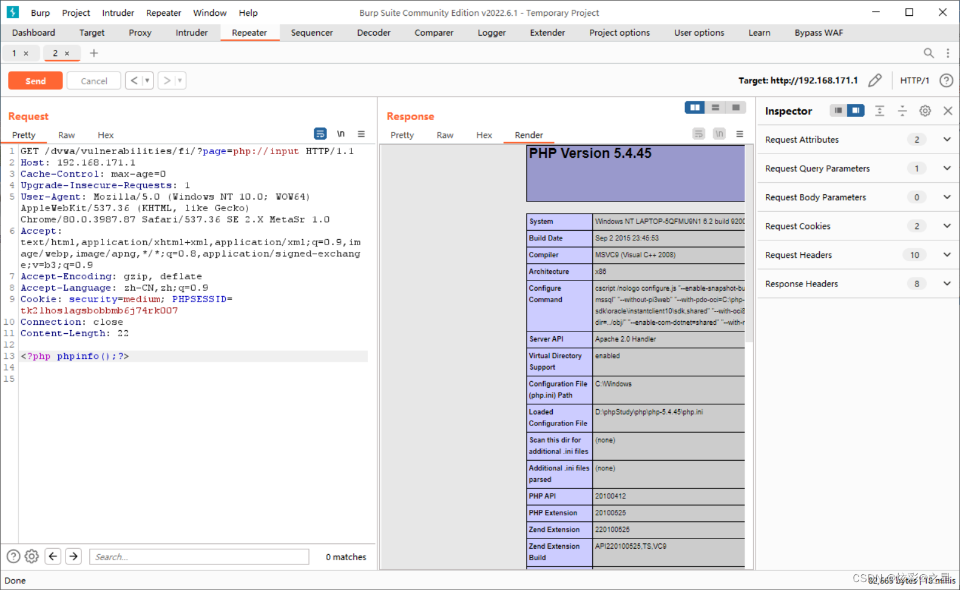Show Response in Hex view
Viewport: 960px width, 590px height.
click(484, 135)
